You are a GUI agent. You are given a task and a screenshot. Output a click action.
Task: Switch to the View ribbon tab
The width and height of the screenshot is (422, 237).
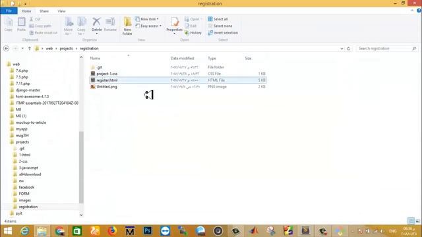coord(61,11)
